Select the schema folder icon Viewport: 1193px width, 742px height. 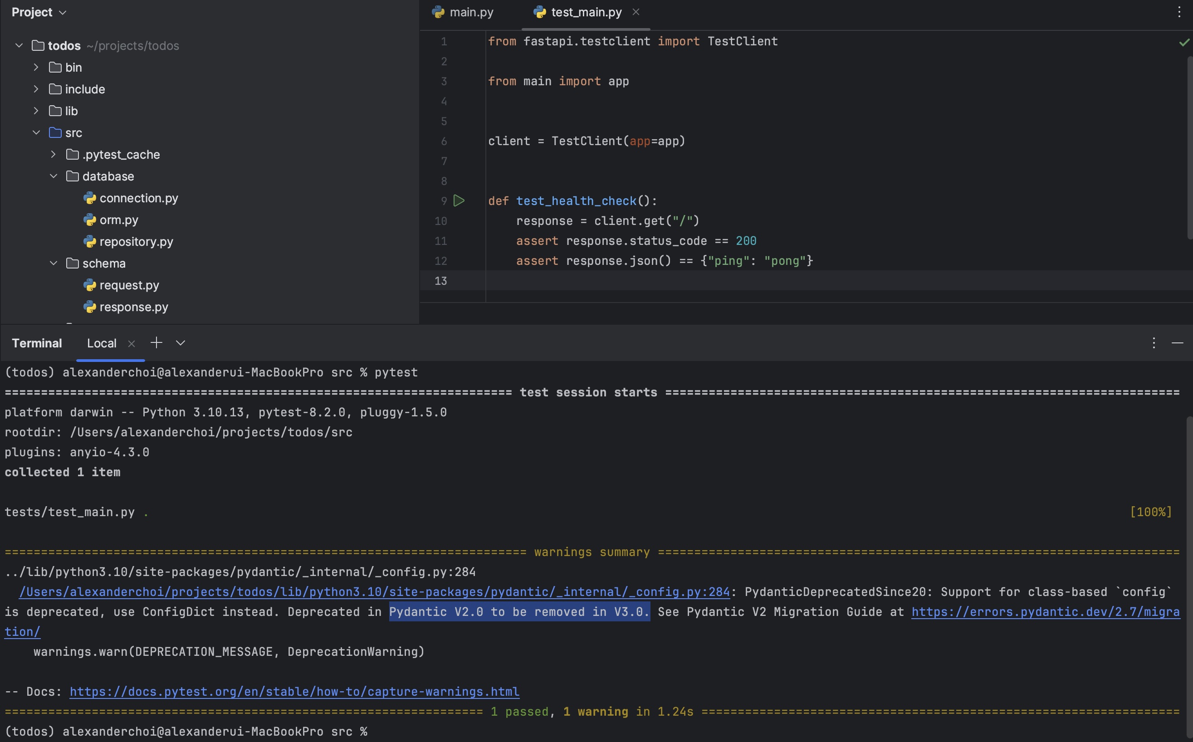tap(72, 263)
